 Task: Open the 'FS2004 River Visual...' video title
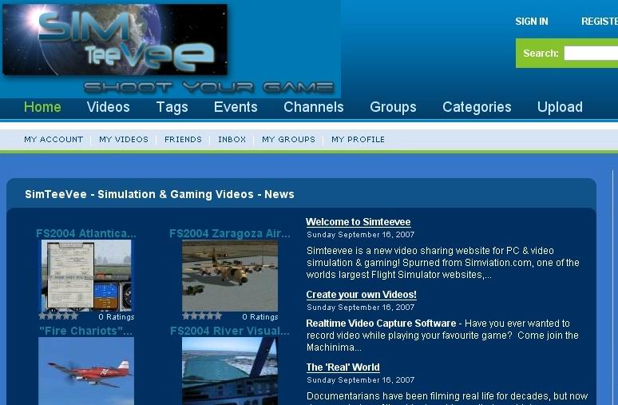[230, 331]
